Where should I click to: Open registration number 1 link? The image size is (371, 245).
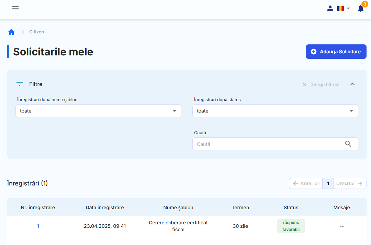38,226
